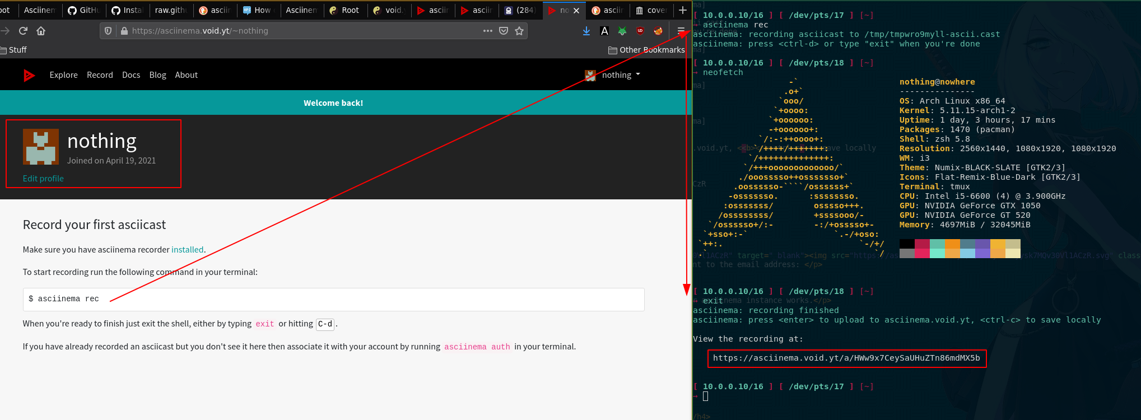Click the Edit profile link
The width and height of the screenshot is (1141, 420).
43,179
